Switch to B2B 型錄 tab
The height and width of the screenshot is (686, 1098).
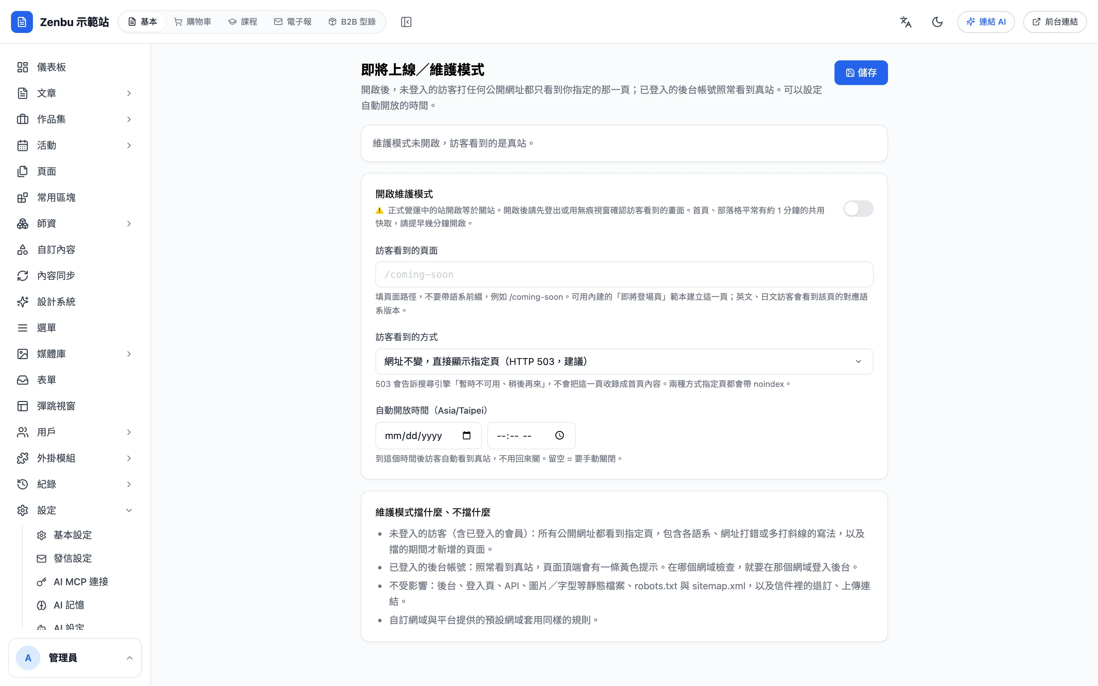point(352,22)
